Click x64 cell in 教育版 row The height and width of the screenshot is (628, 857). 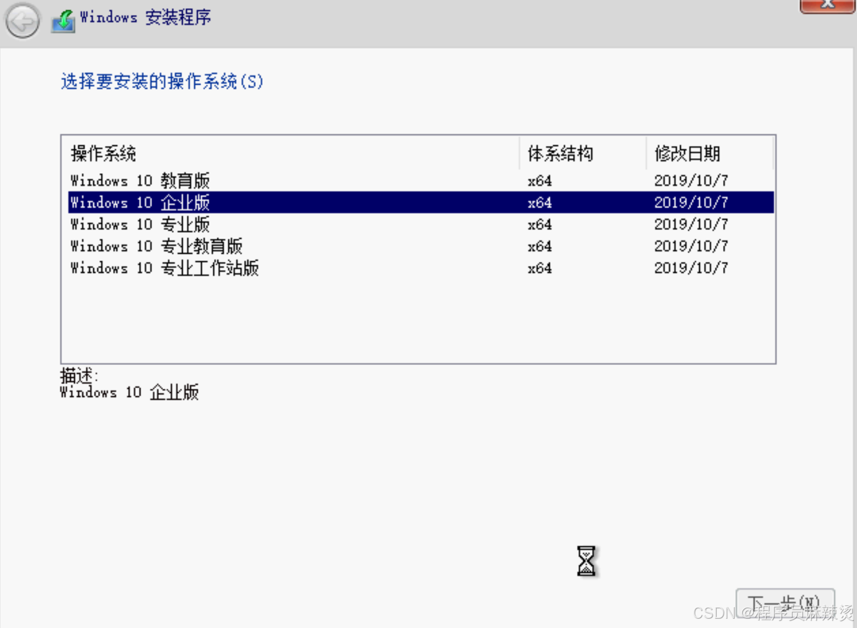540,181
